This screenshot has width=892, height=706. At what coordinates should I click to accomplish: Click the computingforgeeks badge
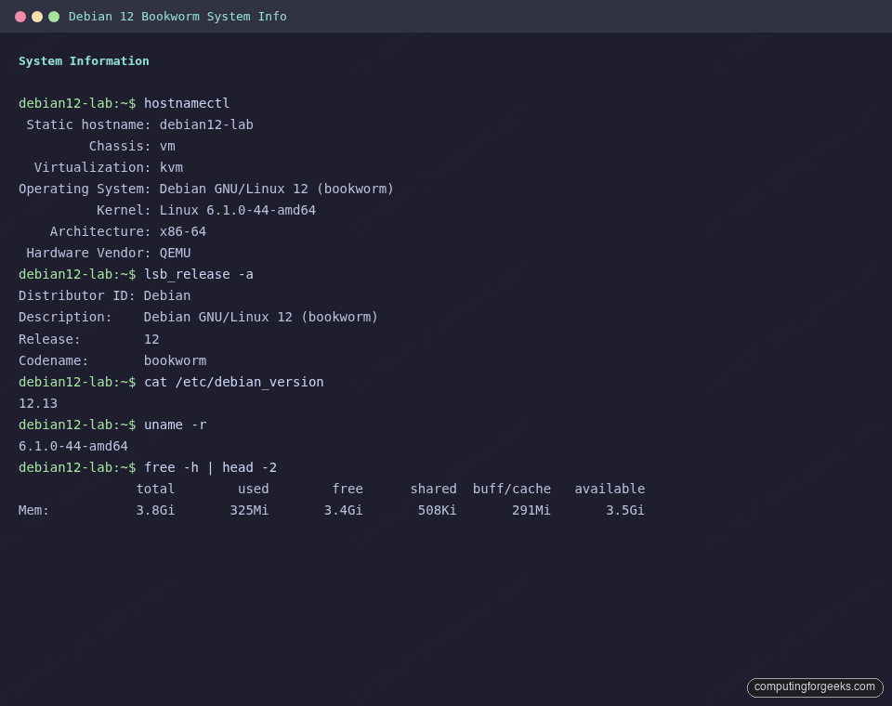click(814, 687)
